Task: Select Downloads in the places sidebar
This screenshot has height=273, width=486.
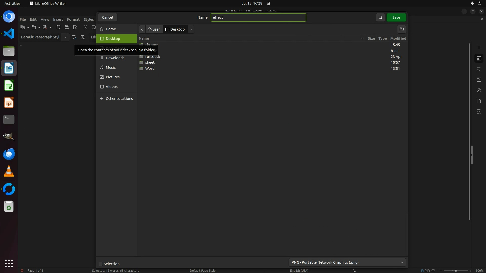Action: coord(115,58)
